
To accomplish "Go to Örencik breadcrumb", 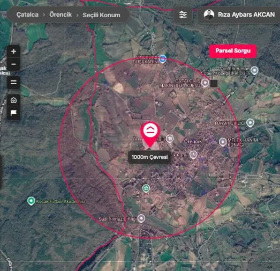I will (60, 14).
